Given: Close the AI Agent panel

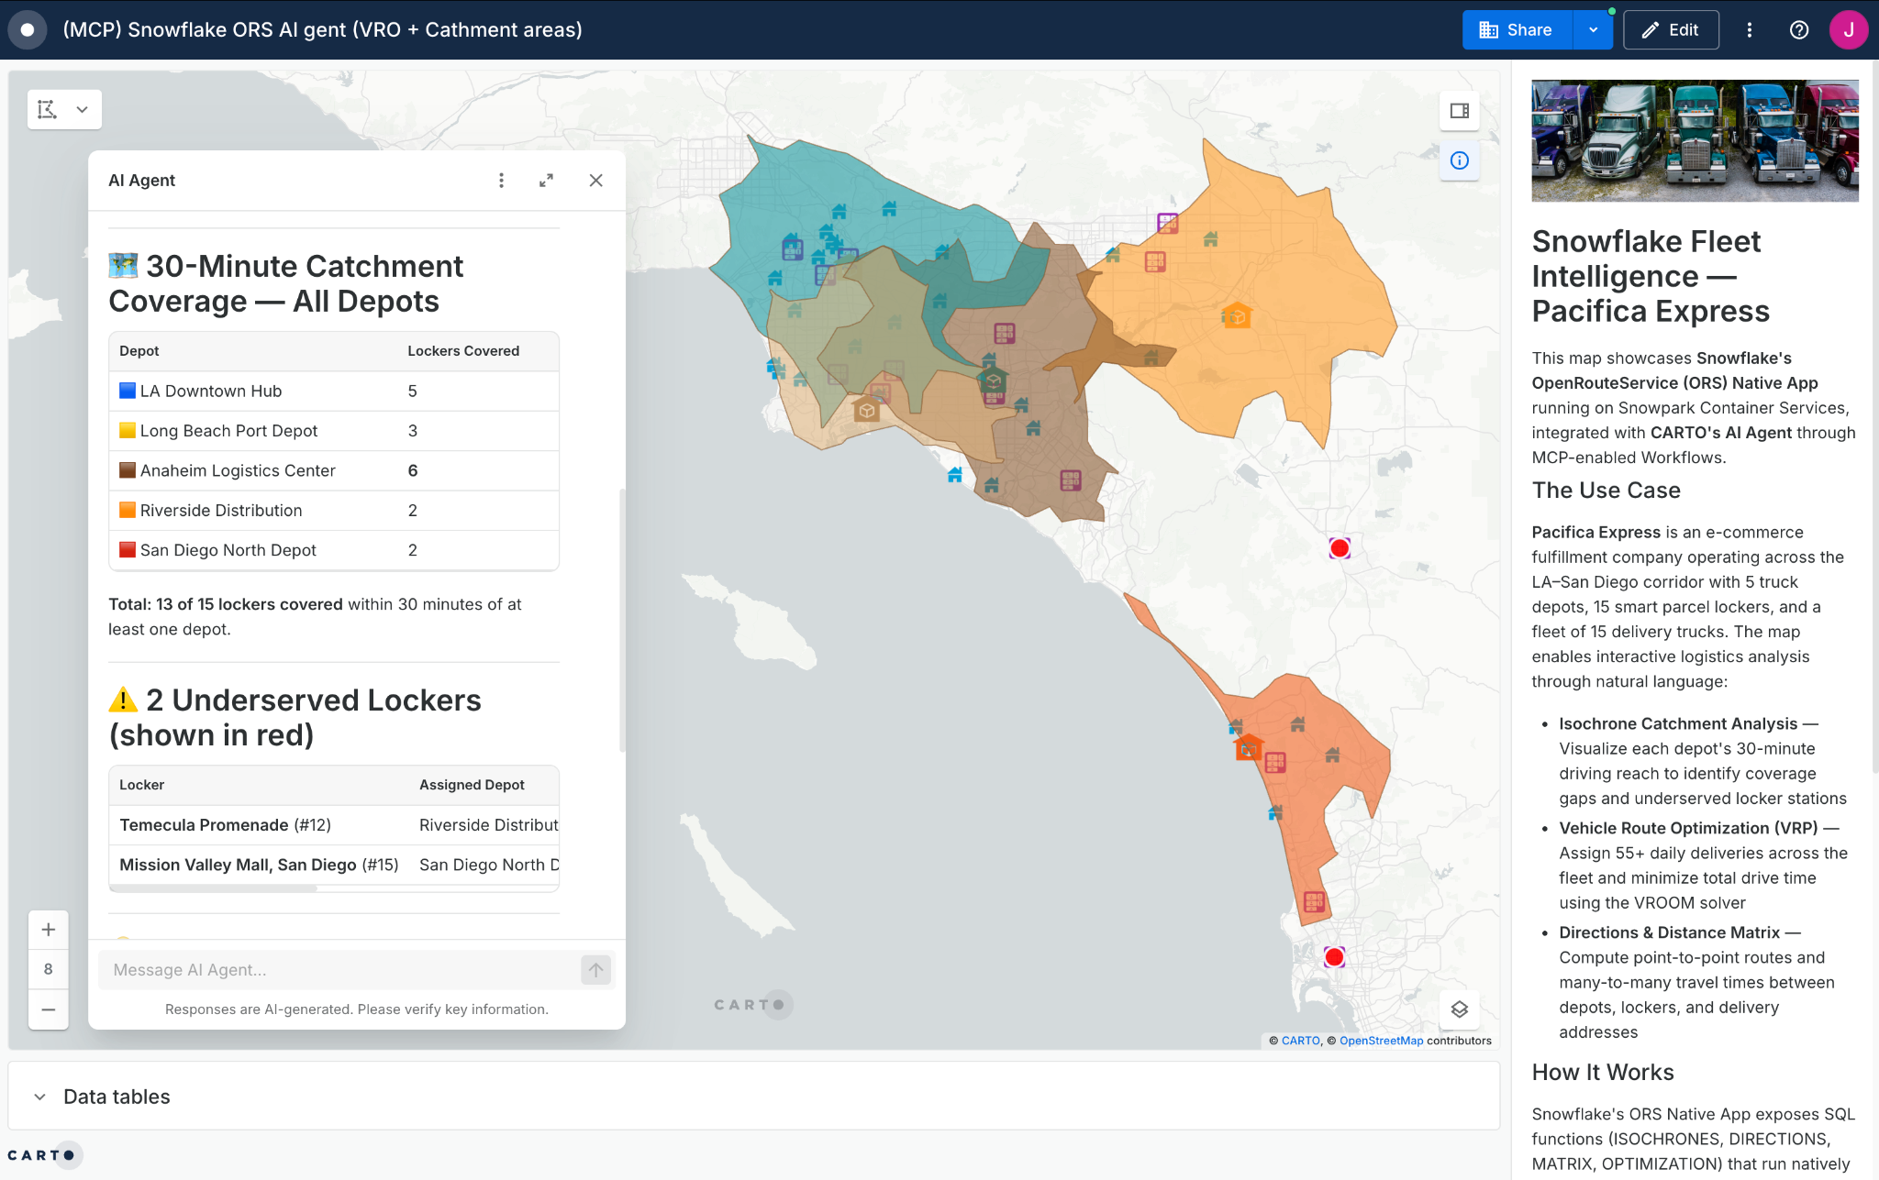Looking at the screenshot, I should click(x=596, y=181).
